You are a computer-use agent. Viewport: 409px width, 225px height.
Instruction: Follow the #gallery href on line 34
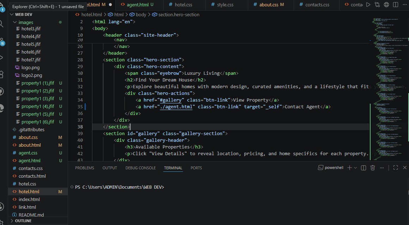pos(171,100)
